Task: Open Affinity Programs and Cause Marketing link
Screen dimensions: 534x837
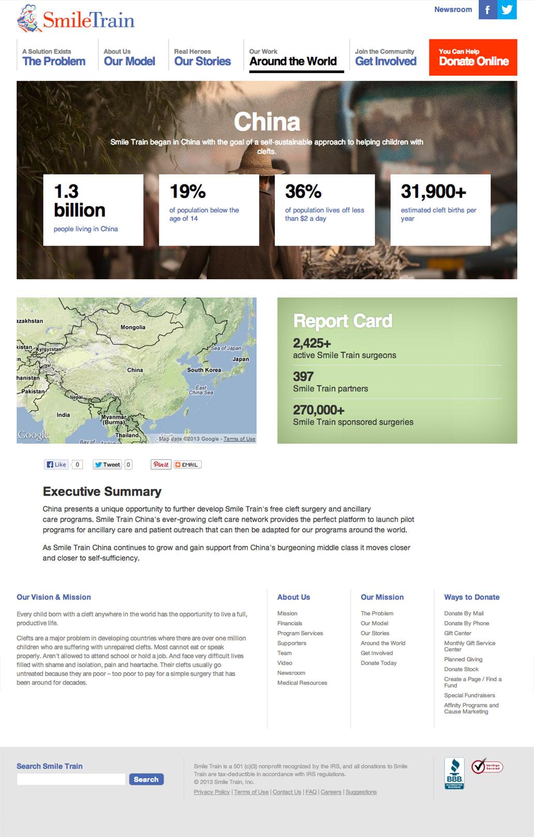Action: [471, 708]
